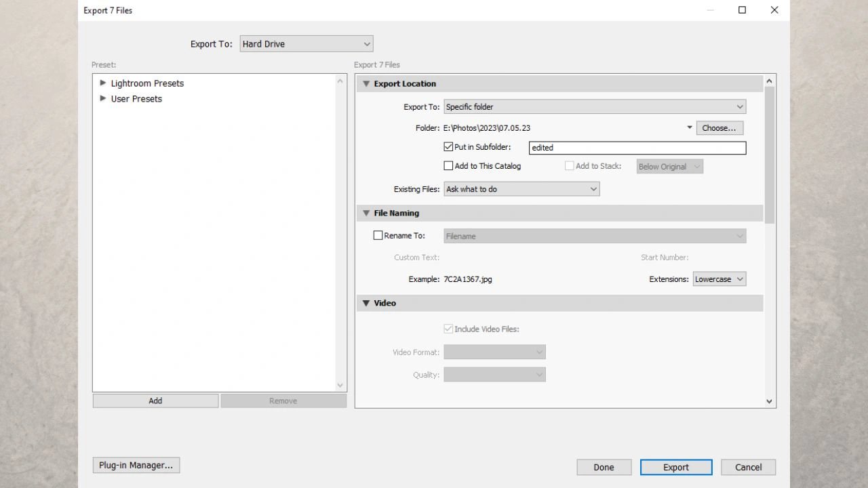
Task: Open the recent folders arrow beside Choose
Action: 690,127
